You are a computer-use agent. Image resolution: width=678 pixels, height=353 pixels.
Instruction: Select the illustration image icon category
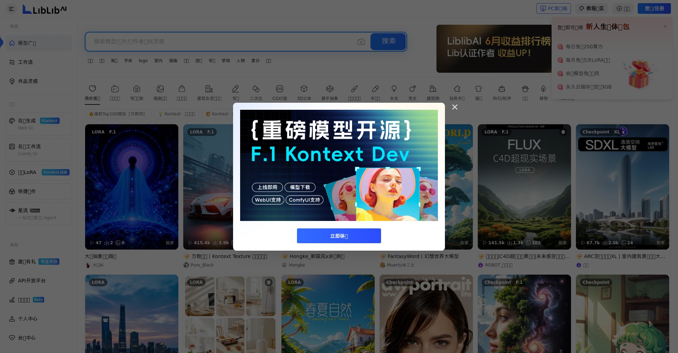[x=160, y=93]
